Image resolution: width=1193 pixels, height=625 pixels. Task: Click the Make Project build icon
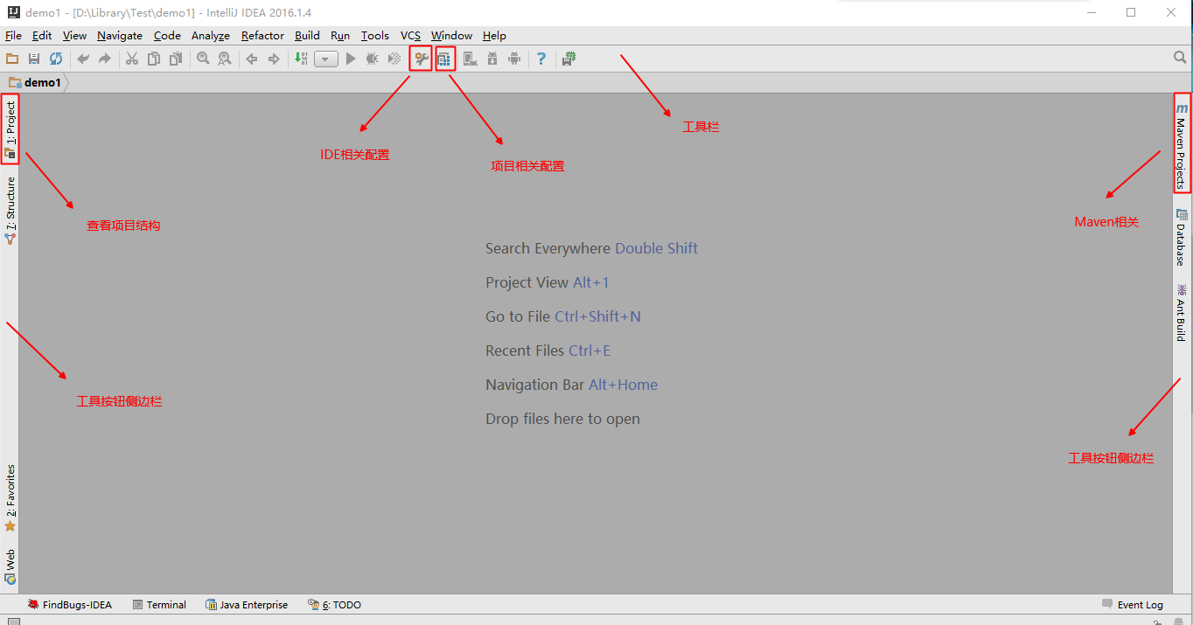[301, 59]
